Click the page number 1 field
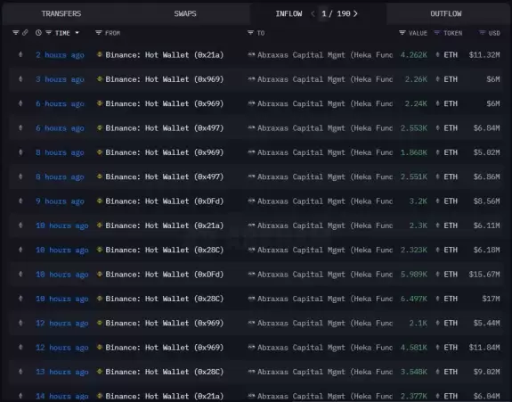This screenshot has height=402, width=512. [323, 13]
